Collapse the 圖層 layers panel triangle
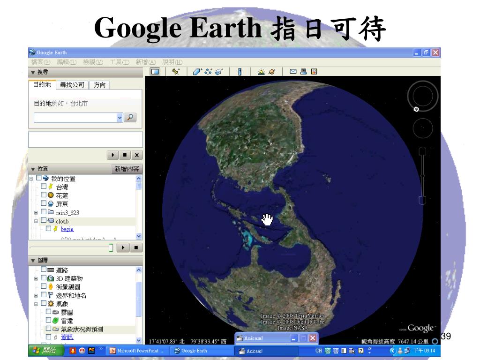This screenshot has height=360, width=480. [33, 261]
